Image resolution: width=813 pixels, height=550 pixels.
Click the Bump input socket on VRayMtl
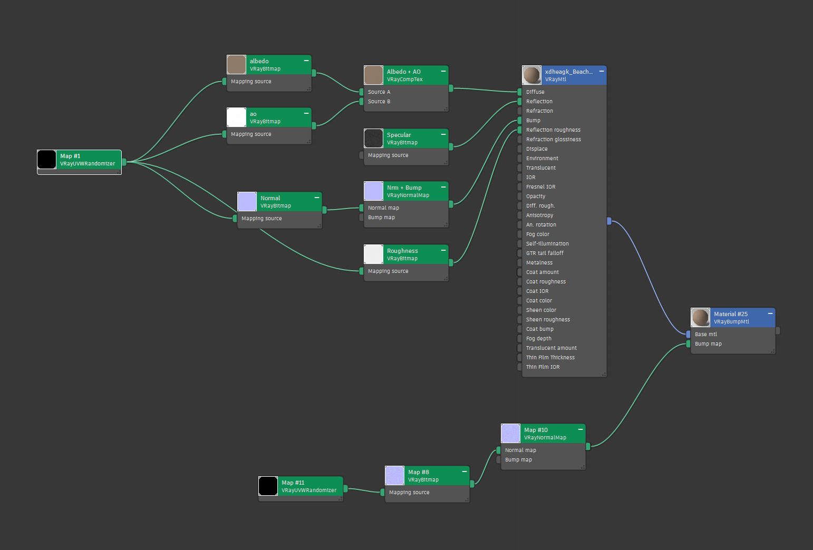coord(519,120)
